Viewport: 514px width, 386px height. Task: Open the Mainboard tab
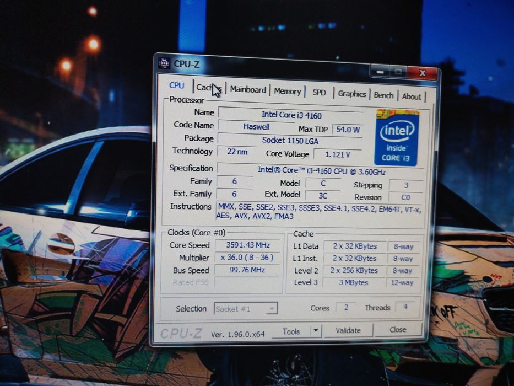[x=248, y=89]
